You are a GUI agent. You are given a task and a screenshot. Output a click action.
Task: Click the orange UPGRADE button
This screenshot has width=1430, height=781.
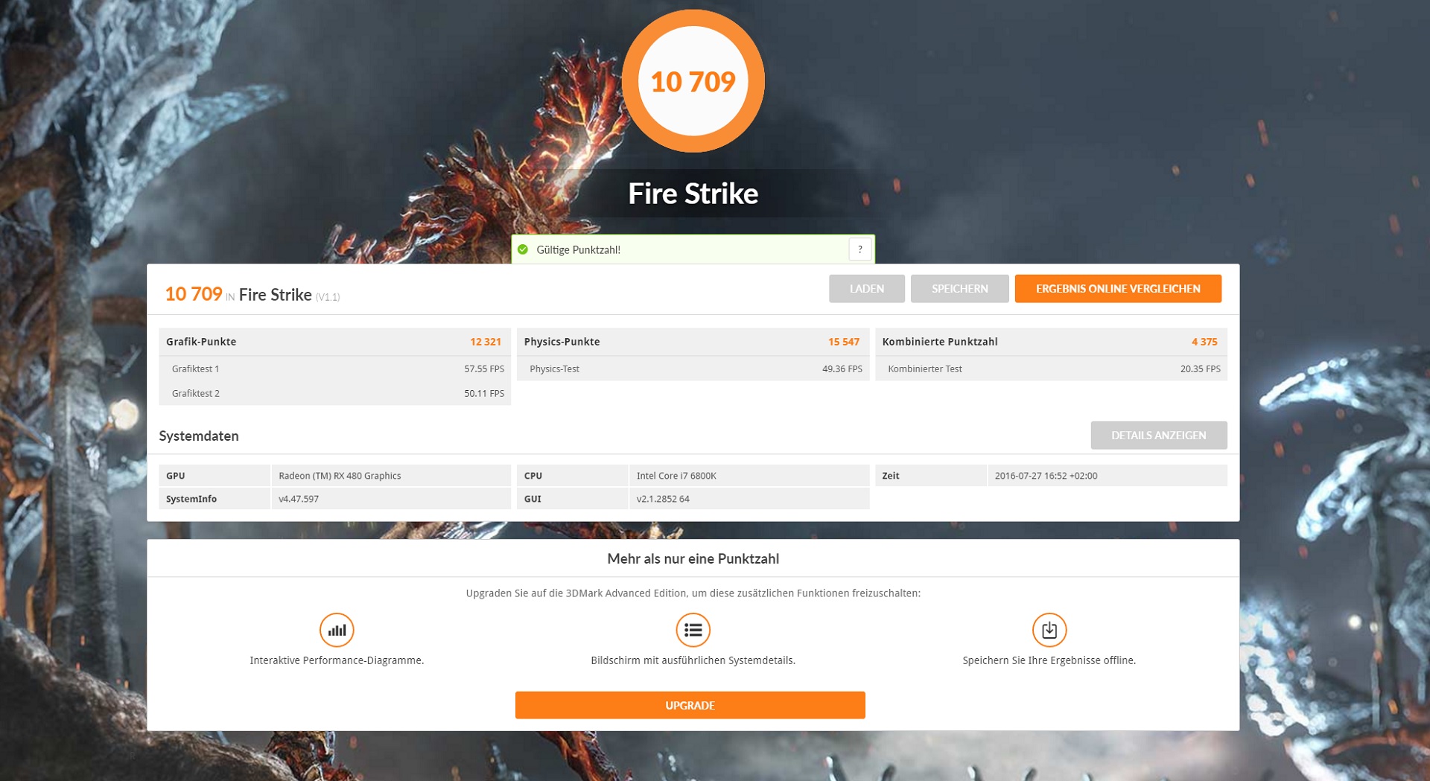point(690,705)
